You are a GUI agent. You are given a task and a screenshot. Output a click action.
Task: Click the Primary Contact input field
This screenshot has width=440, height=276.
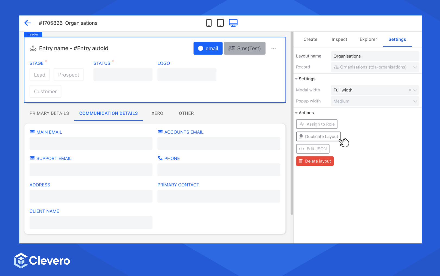click(x=219, y=196)
